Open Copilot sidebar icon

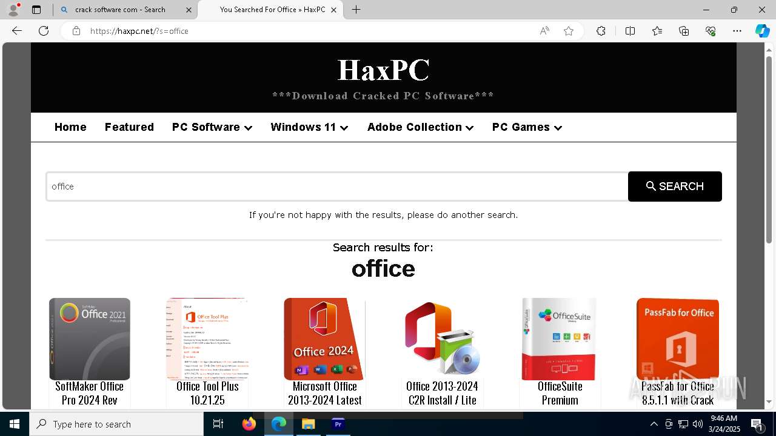click(762, 31)
